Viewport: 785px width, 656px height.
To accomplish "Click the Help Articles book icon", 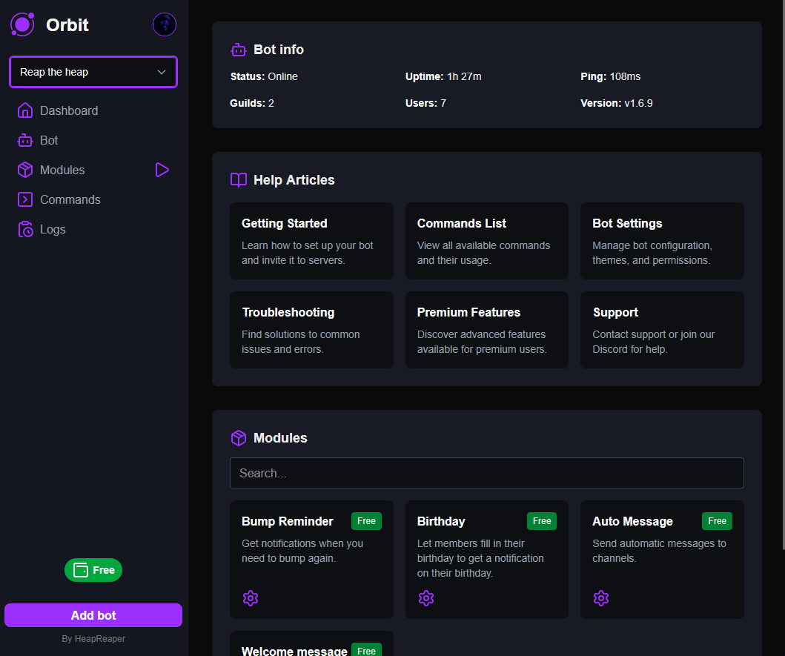I will pos(238,180).
